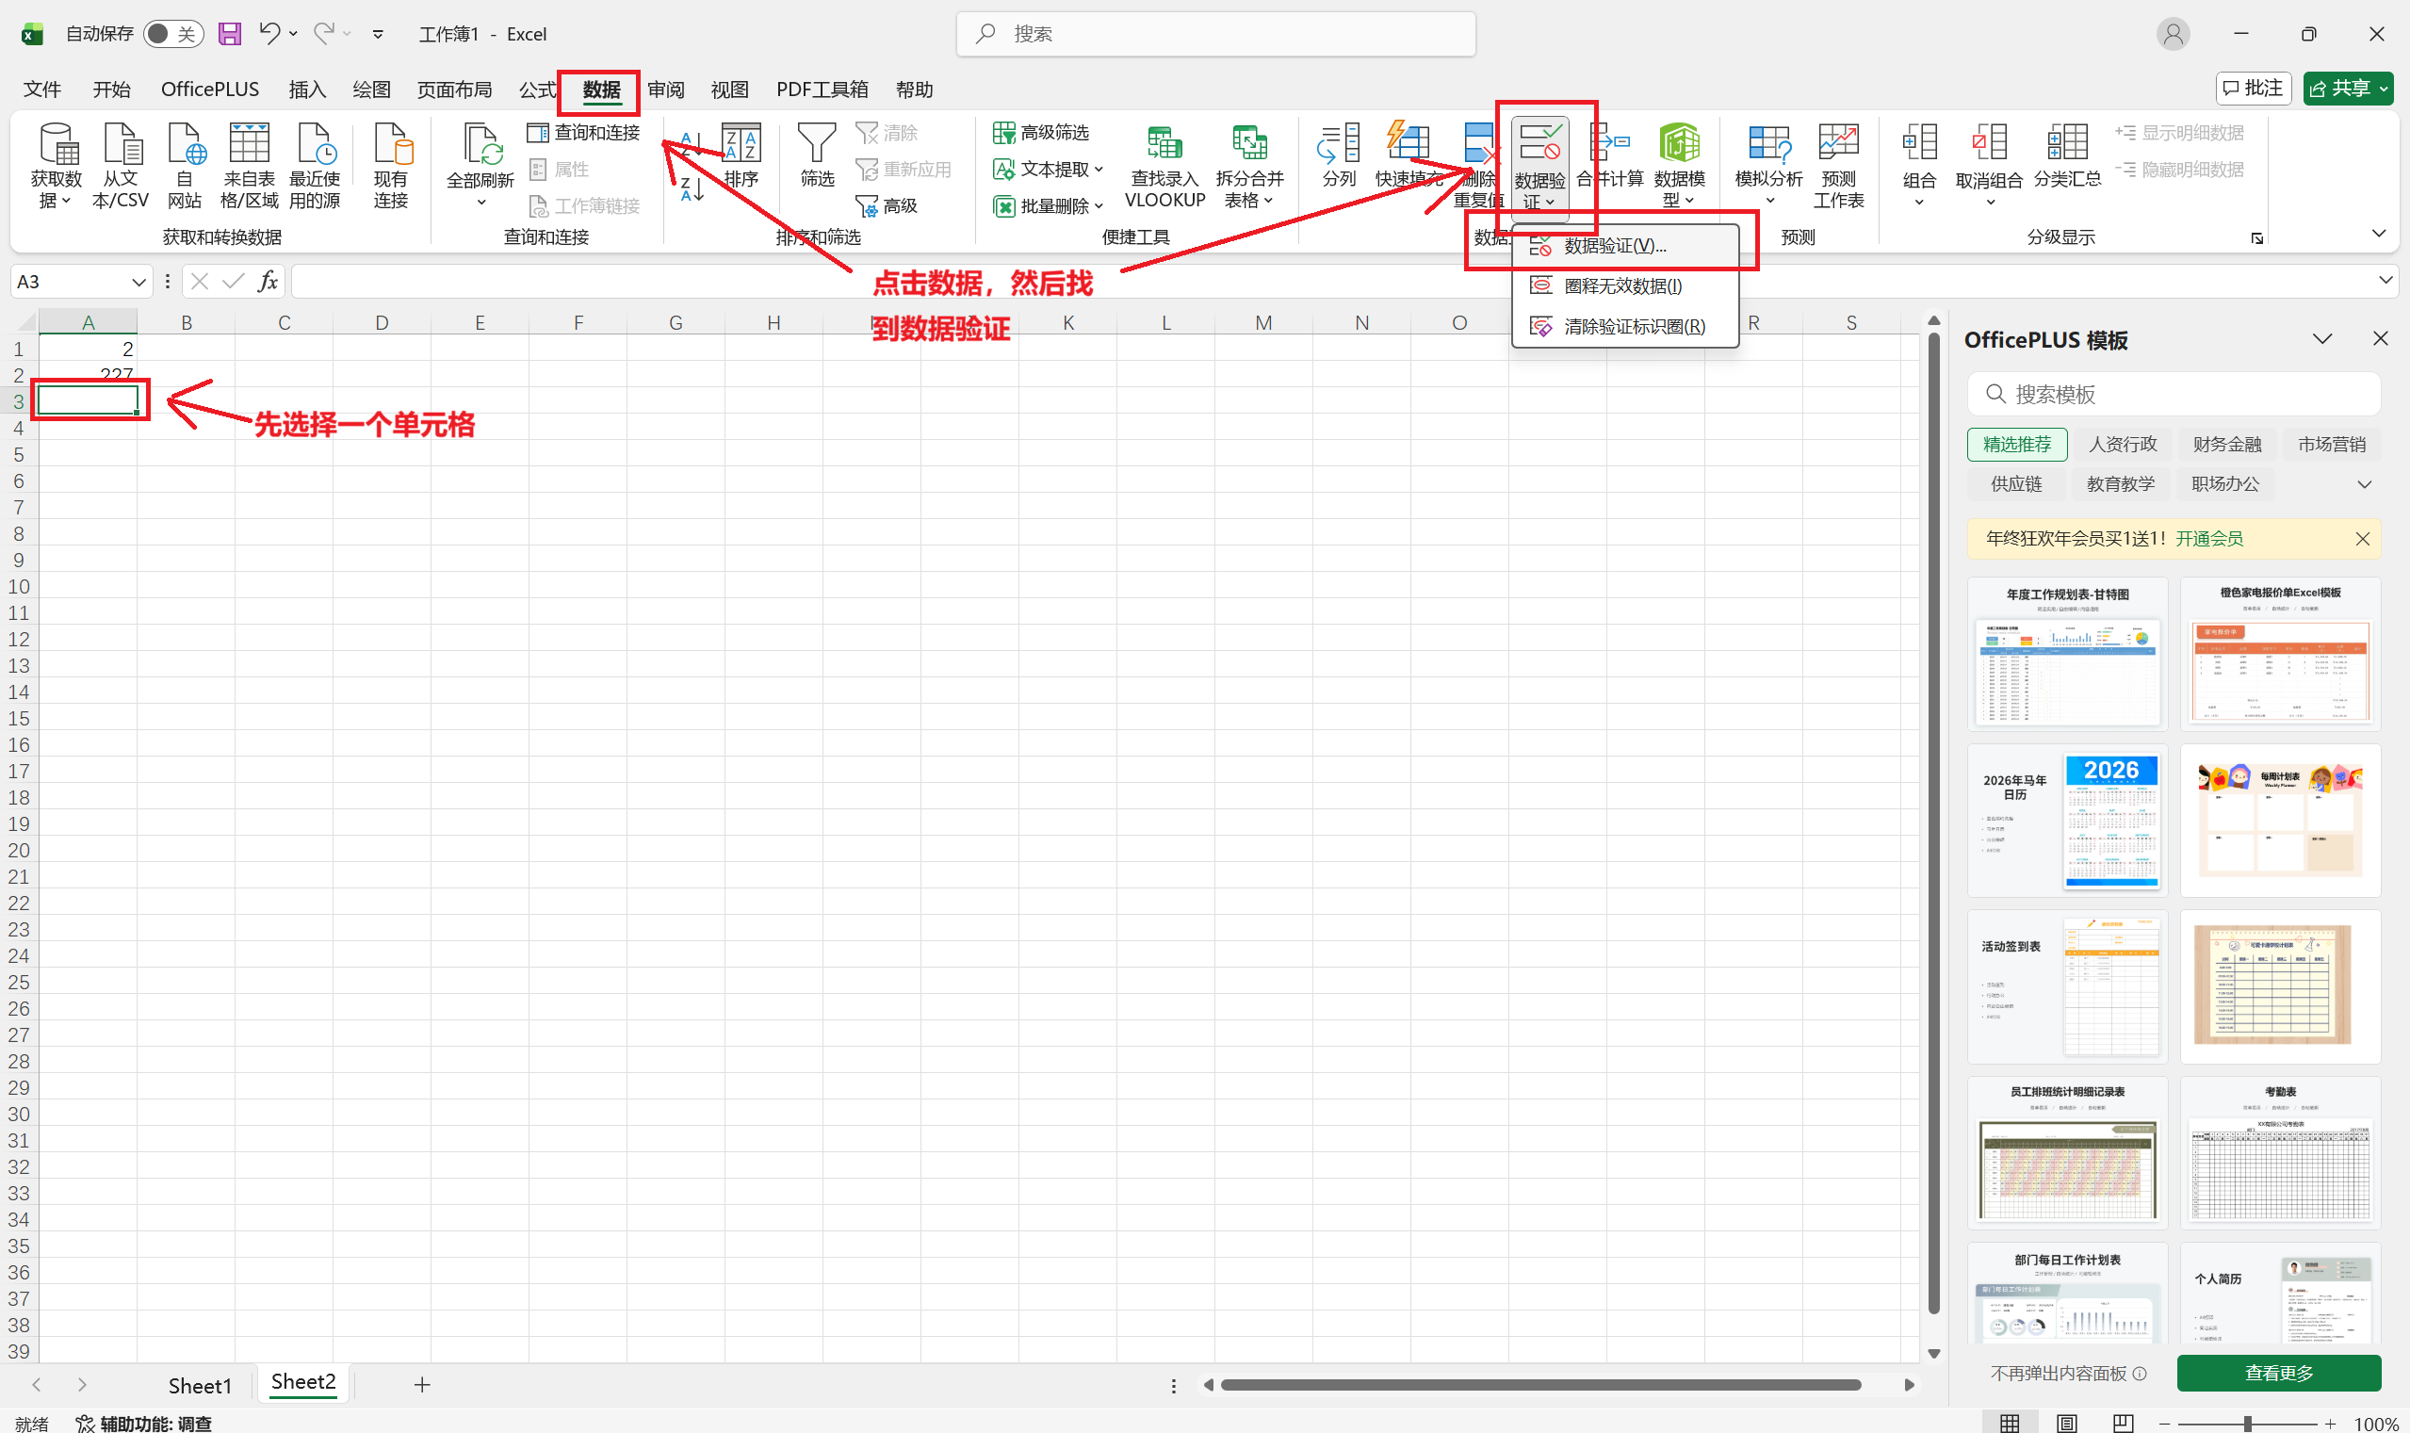Choose 数据验证(V)... from the dropdown menu
The image size is (2410, 1433).
tap(1615, 246)
